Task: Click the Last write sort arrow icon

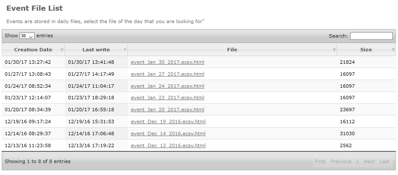Action: [125, 50]
